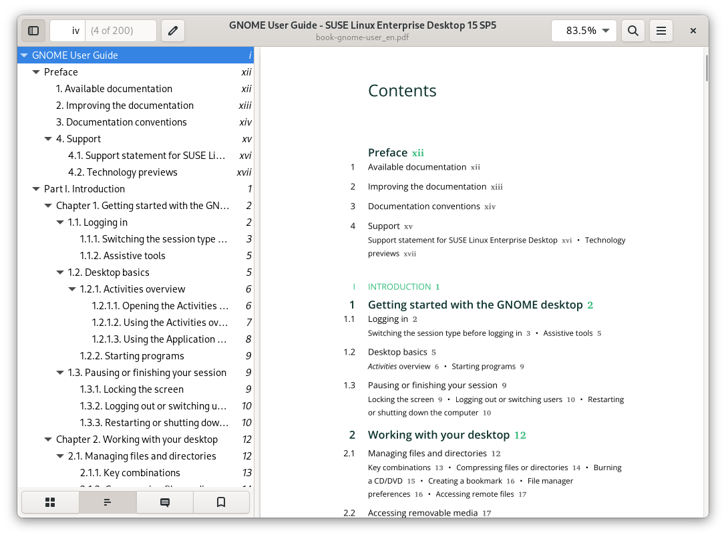Screen dimensions: 726x537
Task: Show bookmarks panel in sidebar
Action: (x=221, y=502)
